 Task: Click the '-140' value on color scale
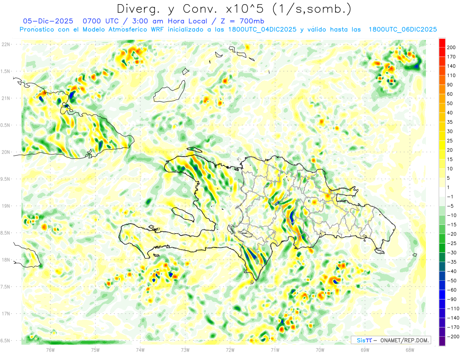pyautogui.click(x=453, y=318)
